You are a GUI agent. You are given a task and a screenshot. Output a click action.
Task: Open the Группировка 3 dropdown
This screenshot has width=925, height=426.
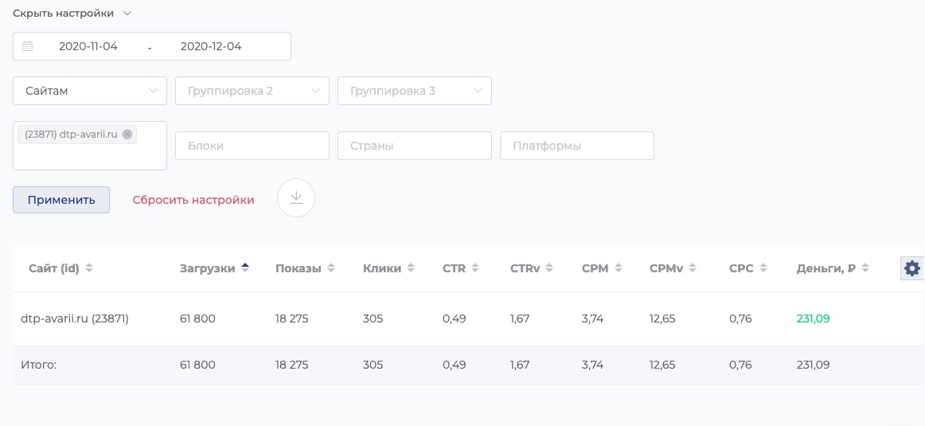point(415,91)
